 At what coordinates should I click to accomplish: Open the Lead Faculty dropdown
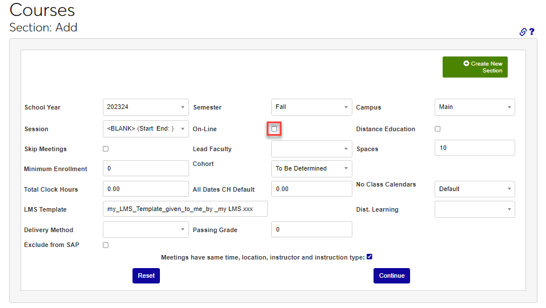[x=311, y=149]
